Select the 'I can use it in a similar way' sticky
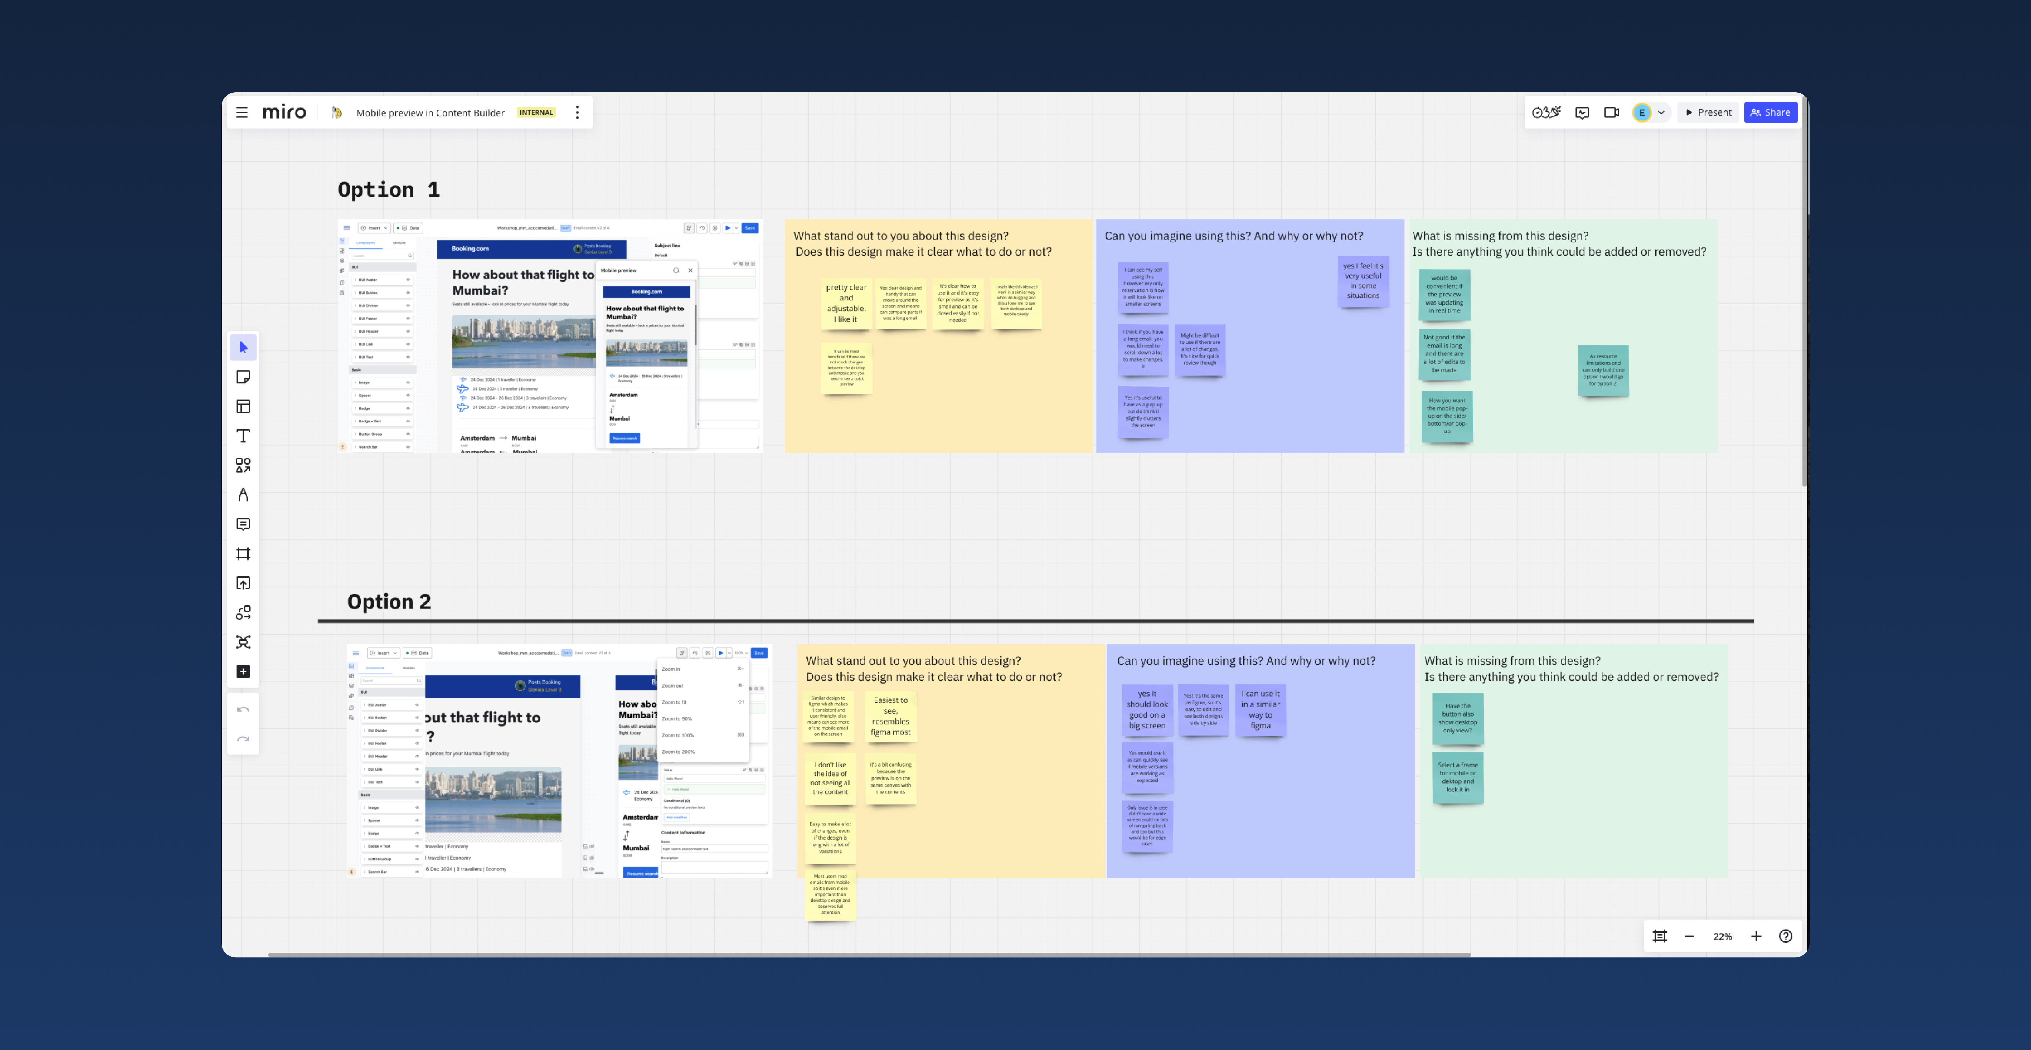This screenshot has width=2031, height=1050. [1260, 710]
